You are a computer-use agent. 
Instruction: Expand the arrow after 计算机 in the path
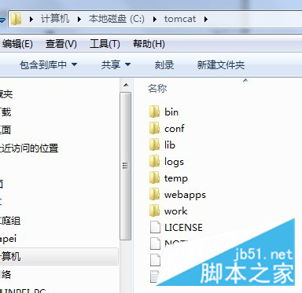tap(79, 19)
